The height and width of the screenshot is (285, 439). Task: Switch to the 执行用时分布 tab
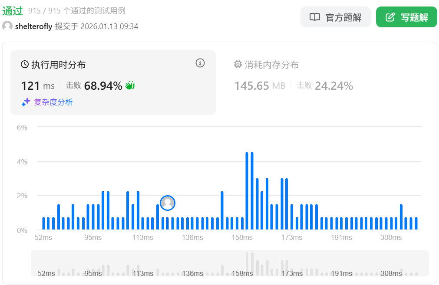[x=59, y=65]
